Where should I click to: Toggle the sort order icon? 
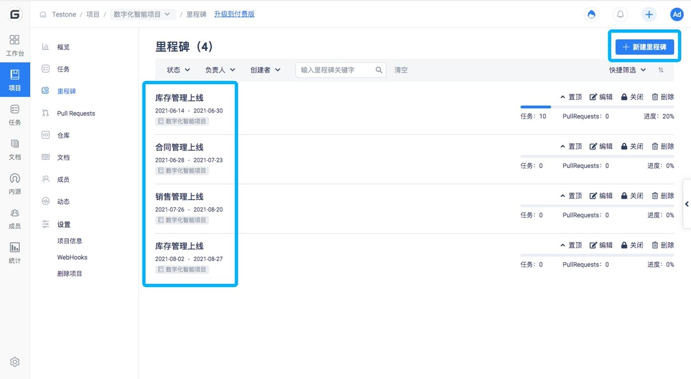pos(661,70)
